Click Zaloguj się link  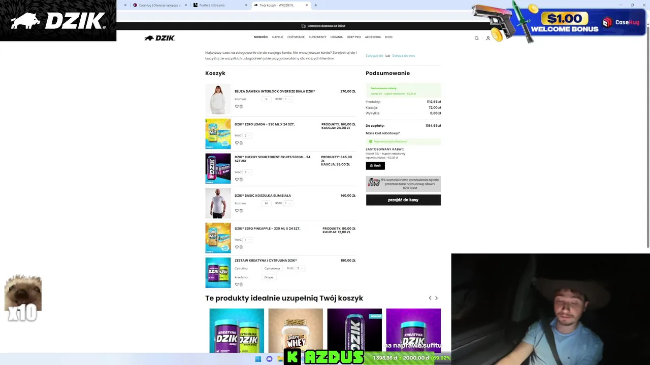(x=374, y=55)
